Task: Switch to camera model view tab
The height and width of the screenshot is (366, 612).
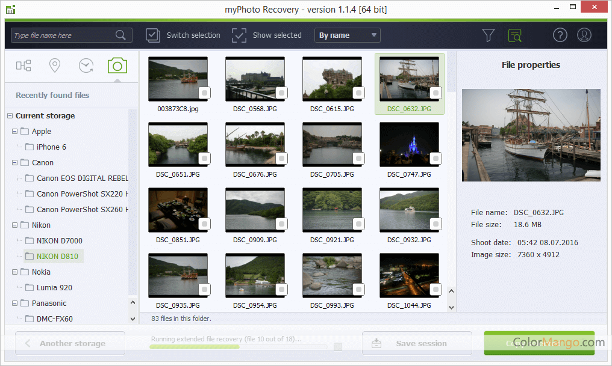Action: (x=117, y=66)
